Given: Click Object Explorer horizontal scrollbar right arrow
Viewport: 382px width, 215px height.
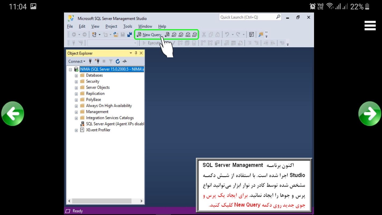Looking at the screenshot, I should [x=141, y=201].
